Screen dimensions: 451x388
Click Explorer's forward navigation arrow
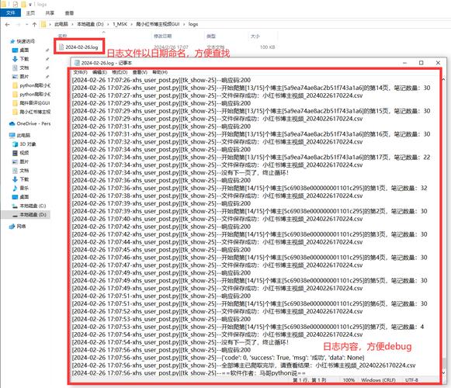click(x=19, y=25)
